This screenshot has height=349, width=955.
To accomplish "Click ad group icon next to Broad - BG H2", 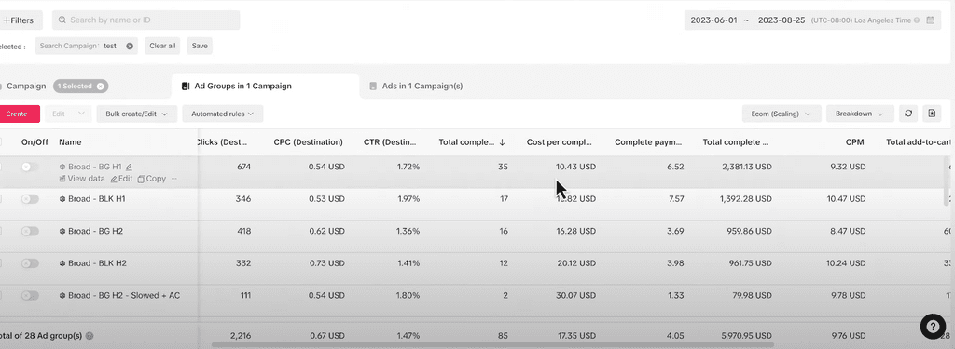I will pyautogui.click(x=62, y=231).
